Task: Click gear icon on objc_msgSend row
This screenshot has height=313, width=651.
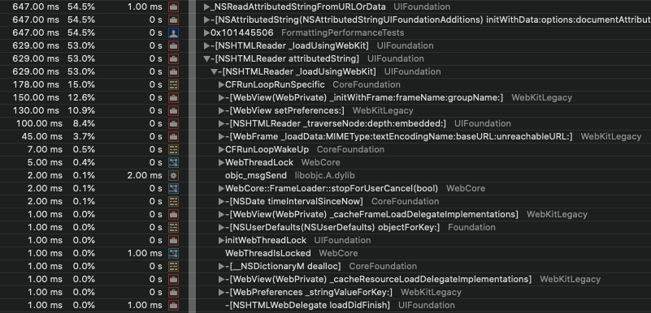Action: pyautogui.click(x=174, y=175)
